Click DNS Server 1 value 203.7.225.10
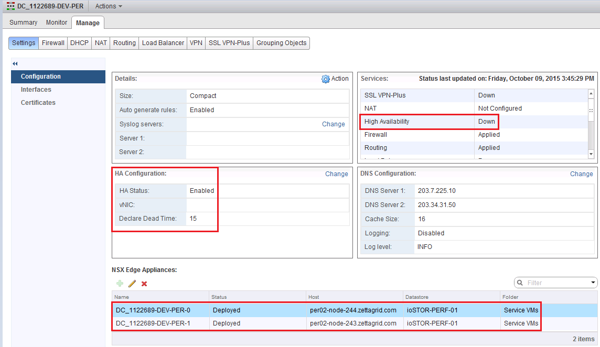 (436, 190)
